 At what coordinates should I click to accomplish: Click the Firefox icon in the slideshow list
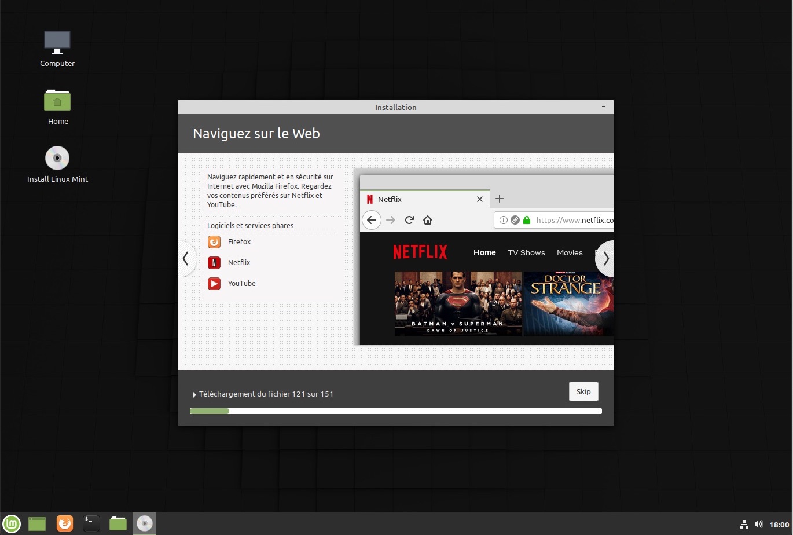(x=214, y=242)
